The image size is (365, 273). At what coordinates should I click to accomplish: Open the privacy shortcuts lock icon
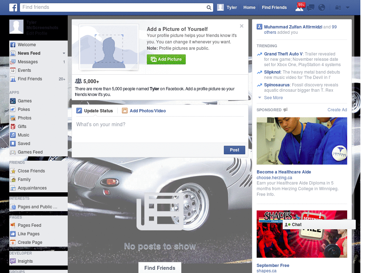(x=338, y=8)
